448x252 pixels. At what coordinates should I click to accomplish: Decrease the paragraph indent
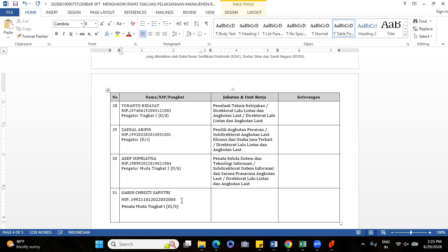coord(179,24)
